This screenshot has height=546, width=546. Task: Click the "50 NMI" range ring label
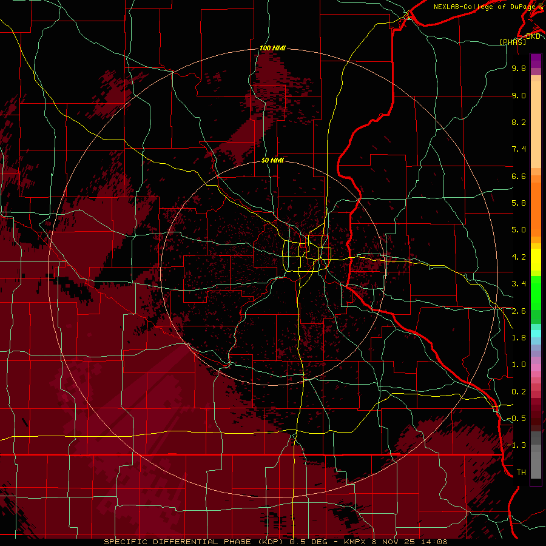[272, 160]
